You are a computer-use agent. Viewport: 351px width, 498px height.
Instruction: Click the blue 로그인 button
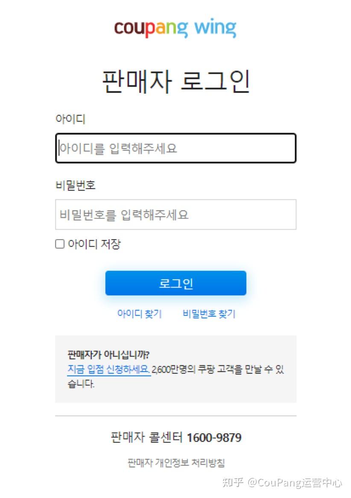click(175, 283)
